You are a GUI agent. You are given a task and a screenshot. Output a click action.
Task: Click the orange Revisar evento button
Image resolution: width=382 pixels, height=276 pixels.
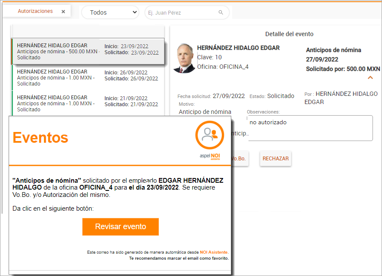coord(121,227)
